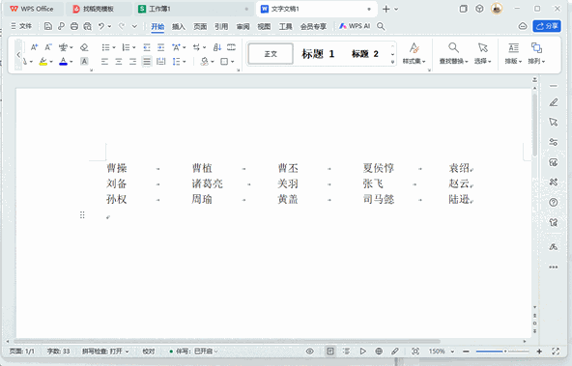Toggle eye protection mode in status bar
The width and height of the screenshot is (572, 366).
310,352
